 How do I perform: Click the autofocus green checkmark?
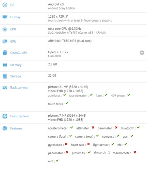[65, 95]
